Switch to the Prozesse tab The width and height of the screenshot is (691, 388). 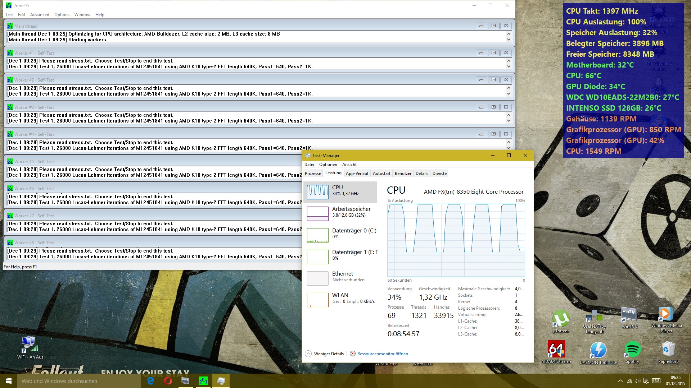(x=313, y=174)
